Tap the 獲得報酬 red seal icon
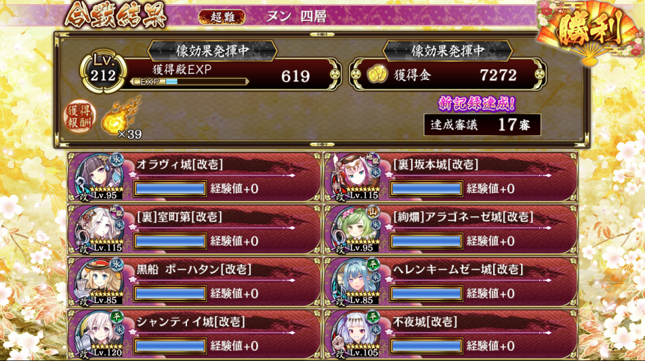This screenshot has width=645, height=361. [79, 117]
